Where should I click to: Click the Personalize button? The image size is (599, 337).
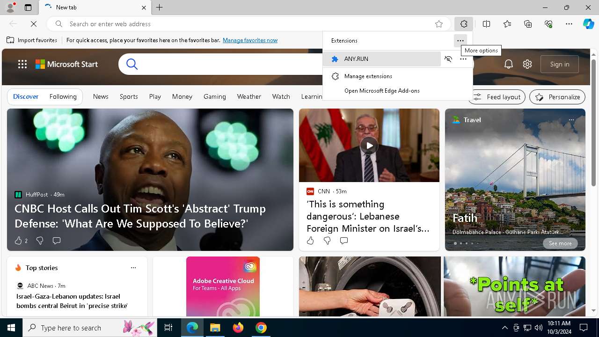coord(557,97)
